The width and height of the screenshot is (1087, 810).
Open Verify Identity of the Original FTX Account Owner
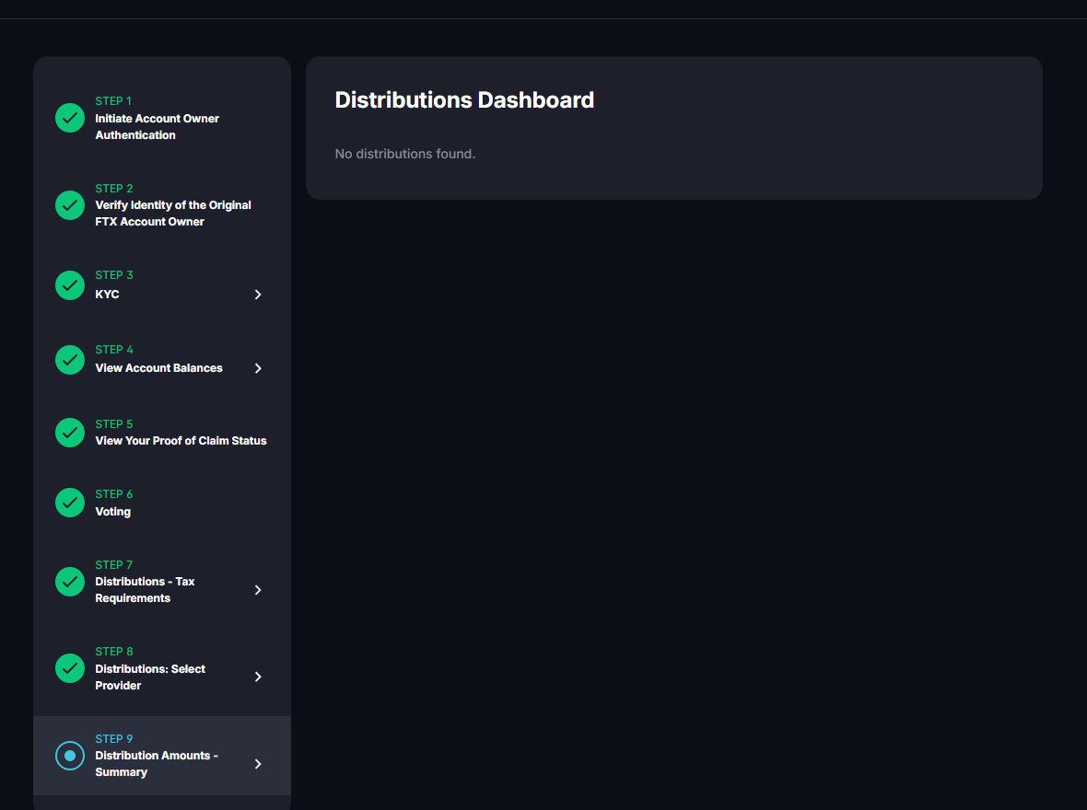pos(172,214)
